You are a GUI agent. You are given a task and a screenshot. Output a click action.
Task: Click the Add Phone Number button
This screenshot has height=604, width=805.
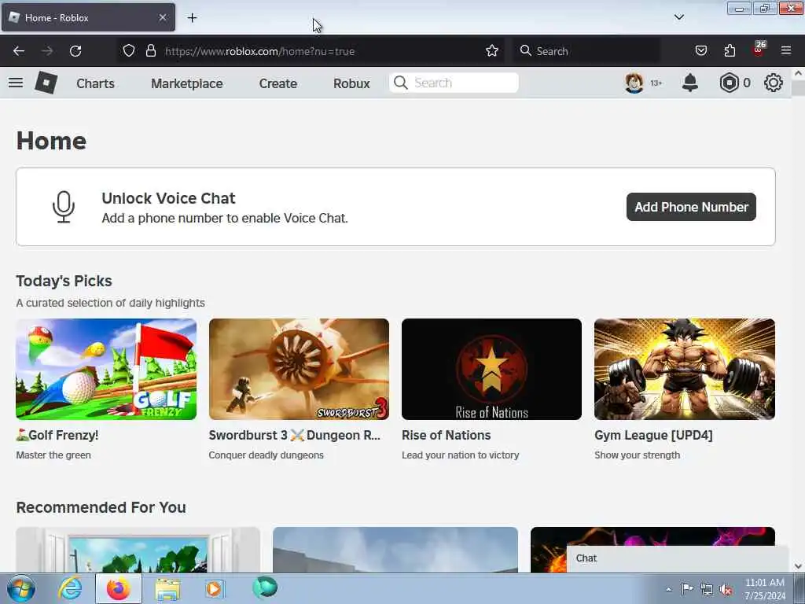click(x=691, y=207)
